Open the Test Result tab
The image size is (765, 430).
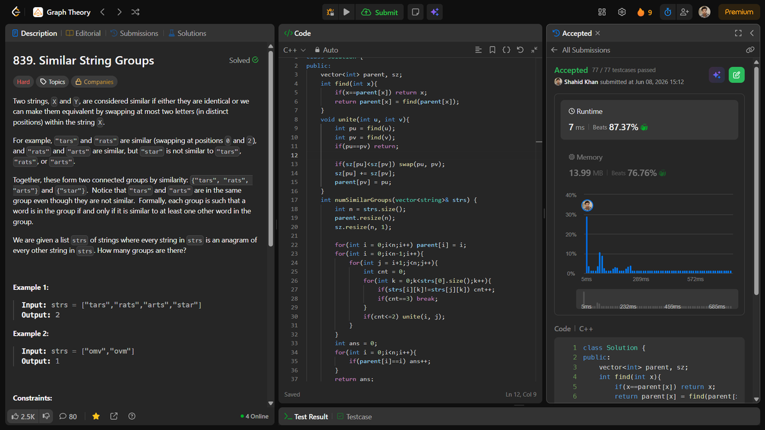306,417
